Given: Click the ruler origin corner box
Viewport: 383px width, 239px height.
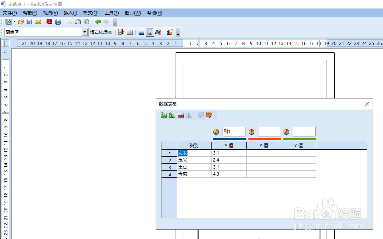Looking at the screenshot, I should [6, 44].
